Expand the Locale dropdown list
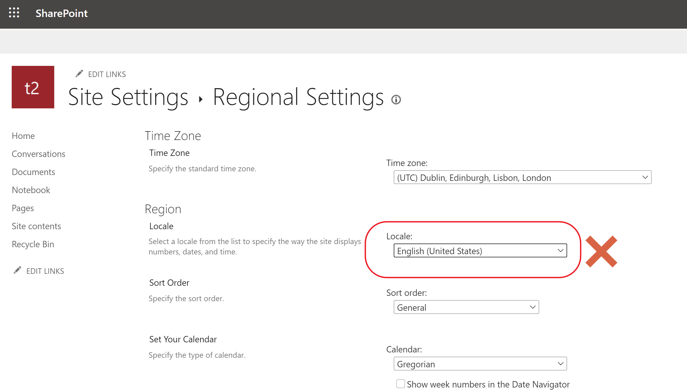This screenshot has width=687, height=392. point(480,251)
